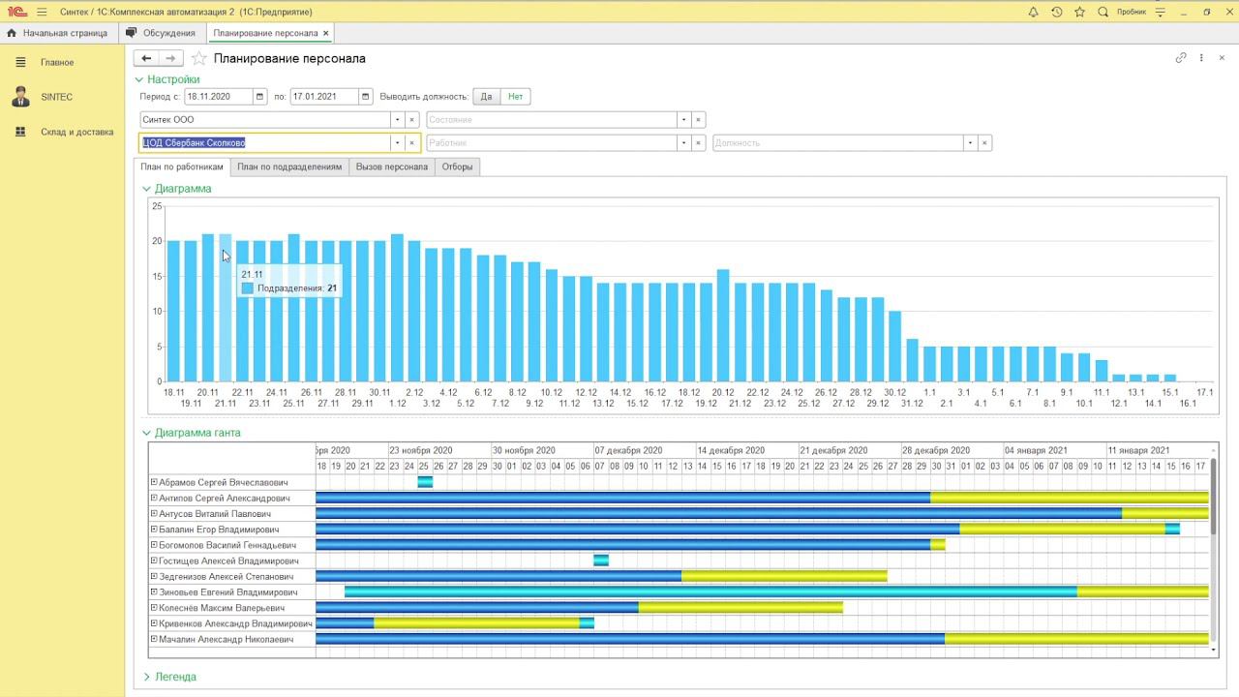Set Выводить должность to Нет

515,97
